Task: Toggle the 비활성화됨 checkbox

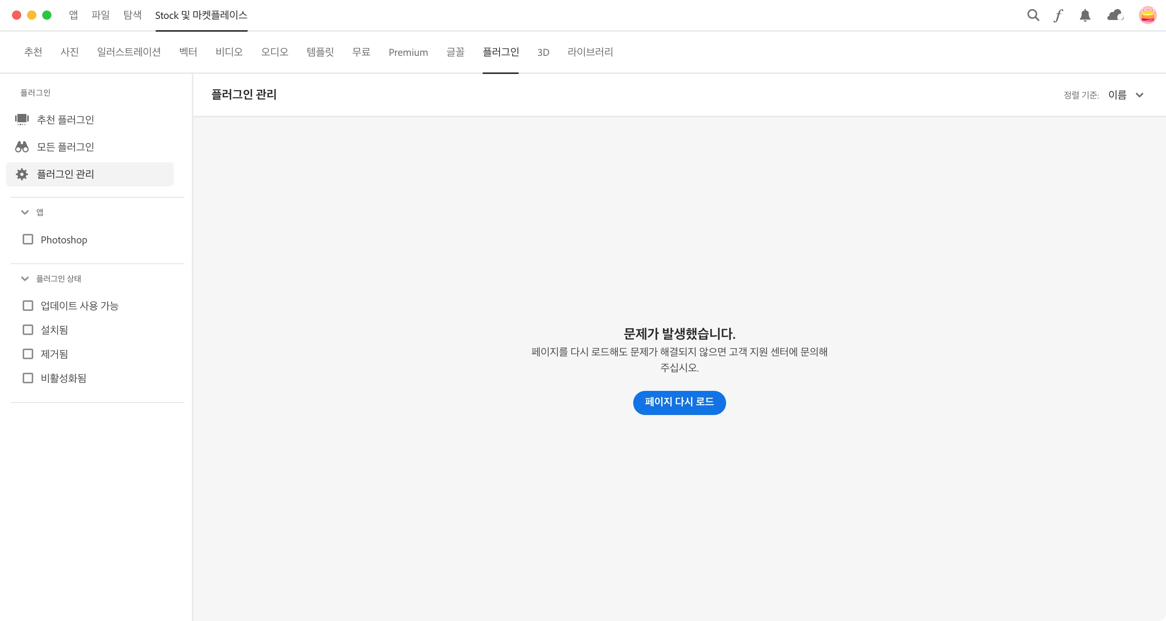Action: pyautogui.click(x=28, y=378)
